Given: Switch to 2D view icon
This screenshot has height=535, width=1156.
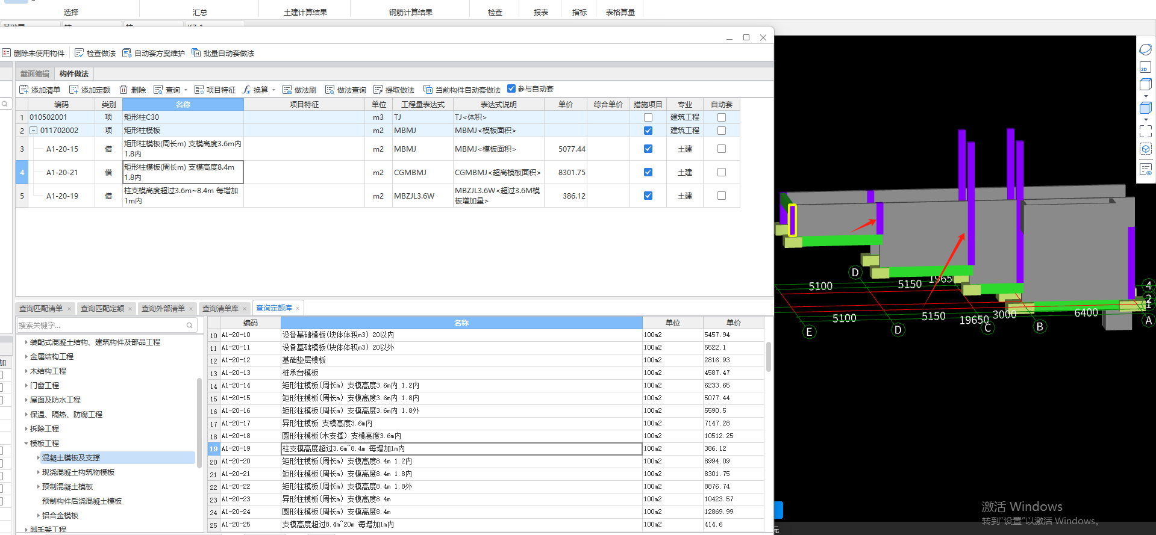Looking at the screenshot, I should (x=1146, y=67).
